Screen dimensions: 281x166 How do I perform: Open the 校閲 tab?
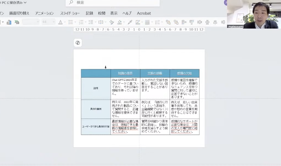(102, 13)
